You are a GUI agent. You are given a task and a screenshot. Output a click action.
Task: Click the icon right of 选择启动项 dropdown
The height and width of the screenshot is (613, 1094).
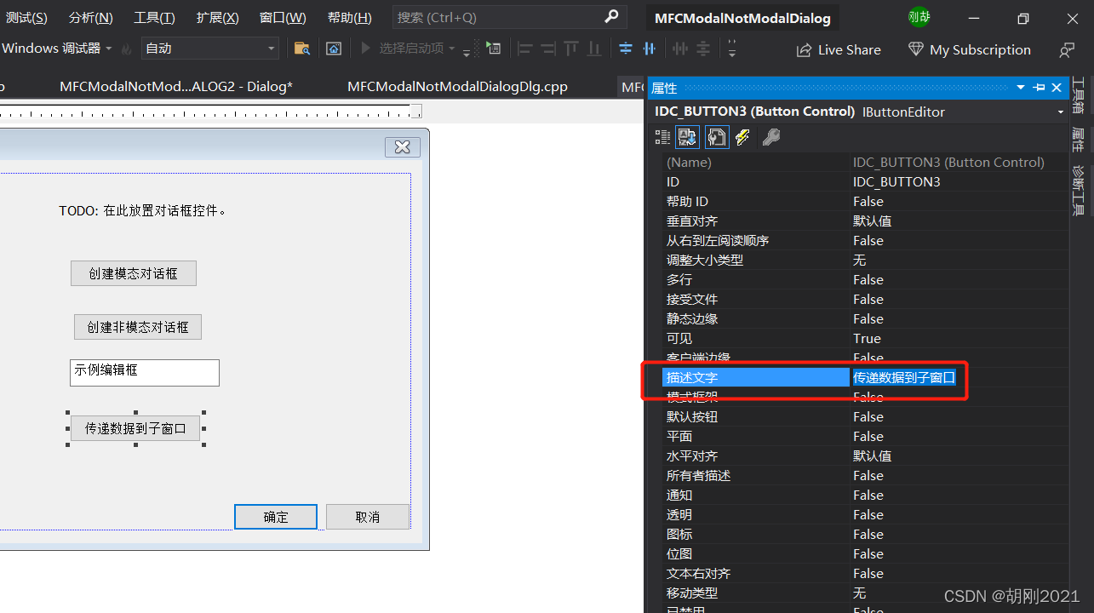click(494, 49)
